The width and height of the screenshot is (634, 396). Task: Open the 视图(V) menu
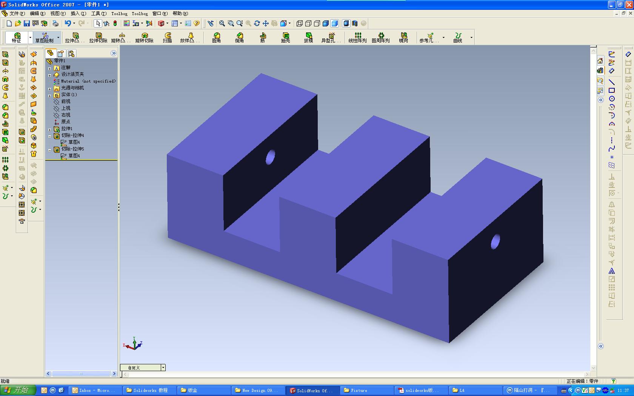coord(58,14)
